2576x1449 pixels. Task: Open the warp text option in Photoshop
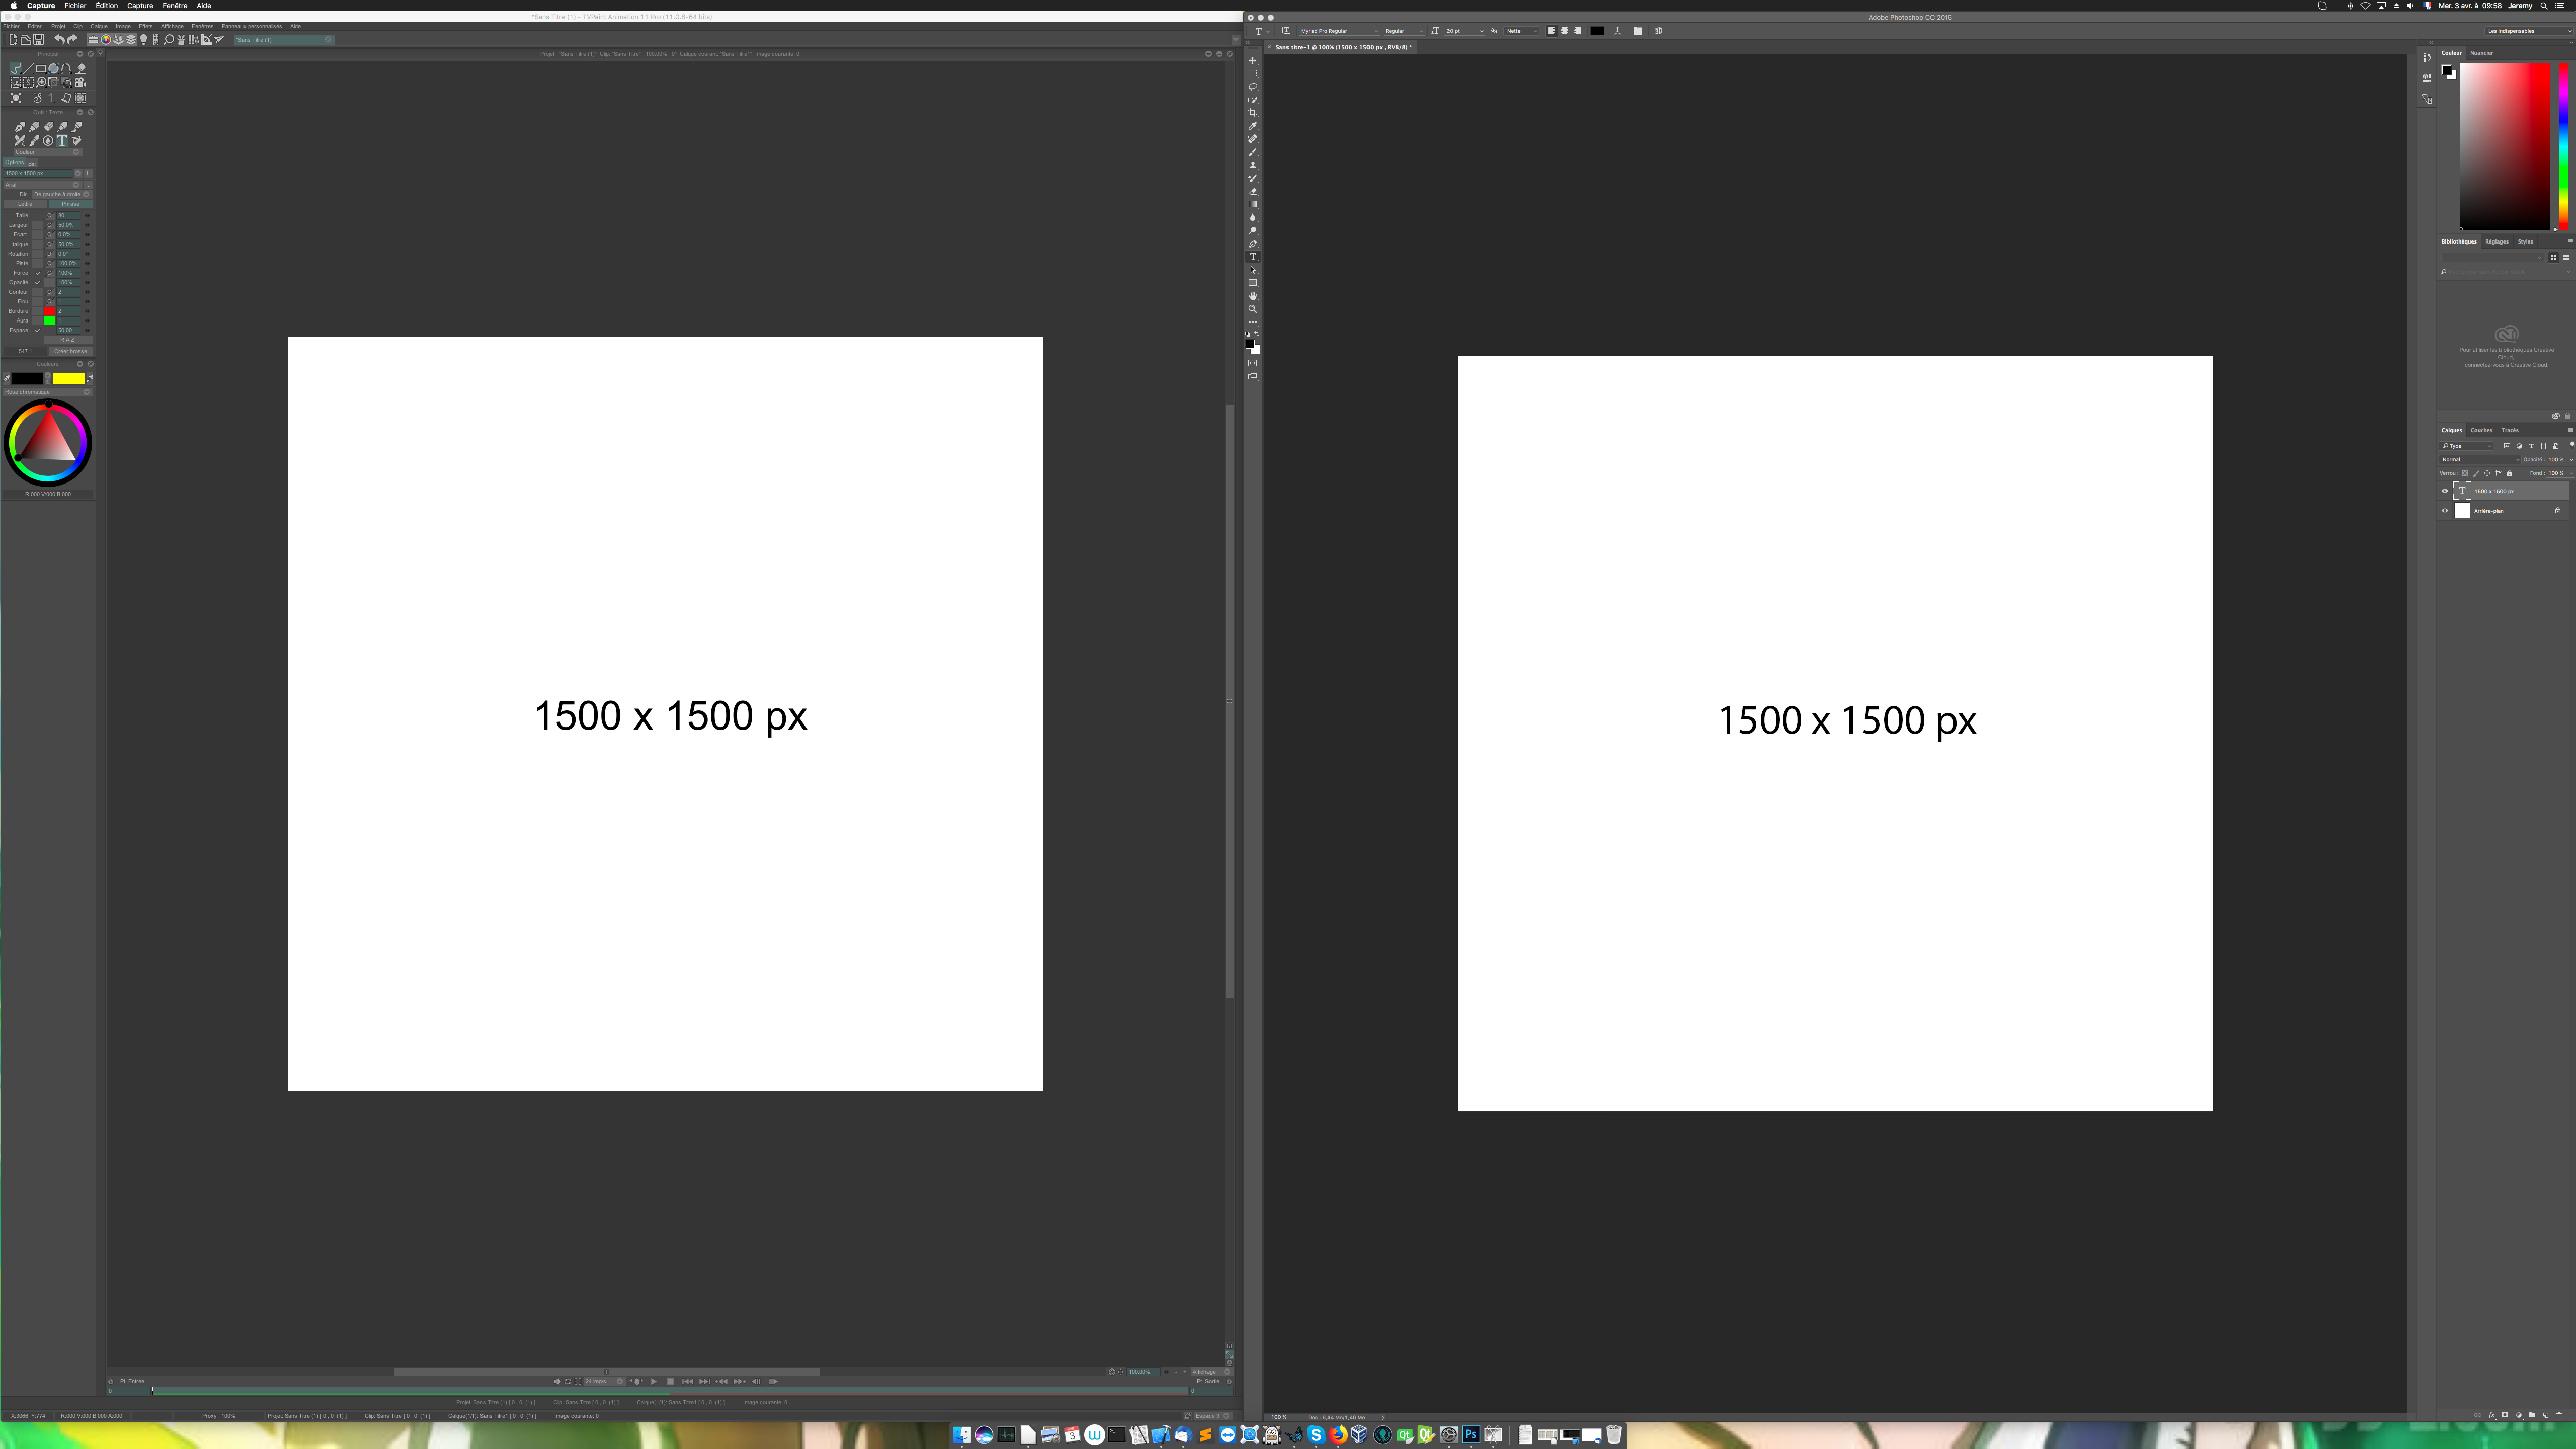1617,31
